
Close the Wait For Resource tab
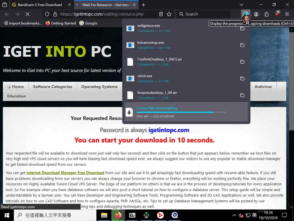pos(134,5)
